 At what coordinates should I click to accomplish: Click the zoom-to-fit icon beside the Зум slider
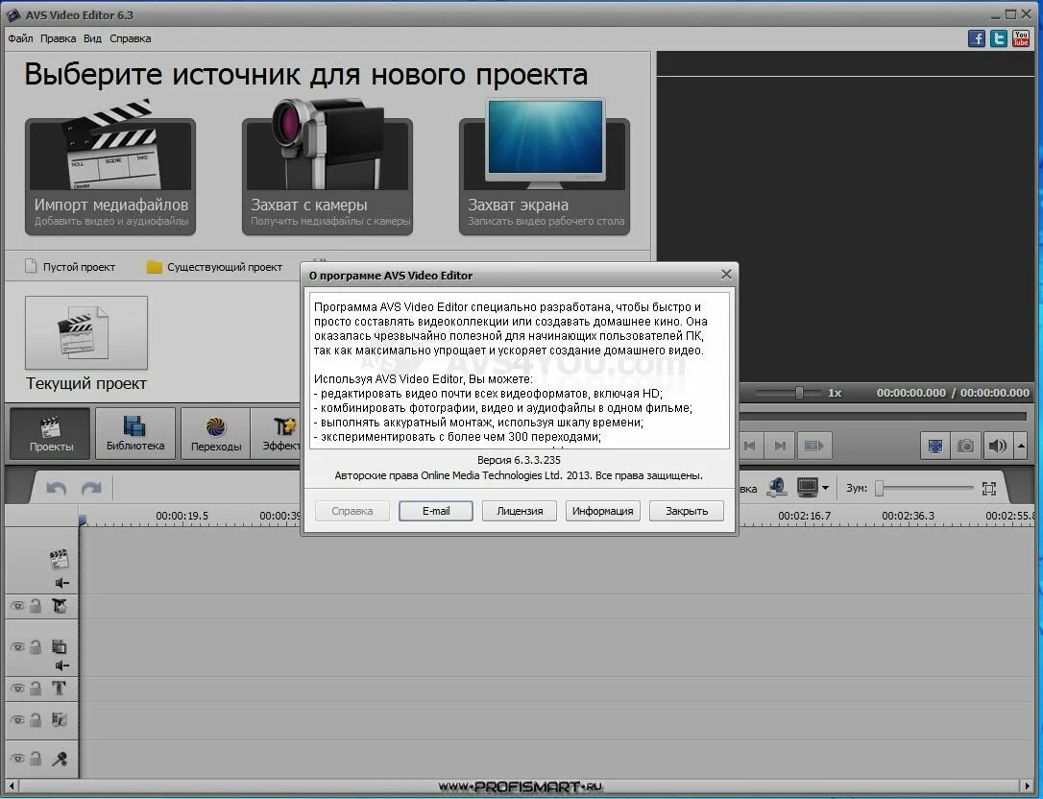[x=989, y=489]
